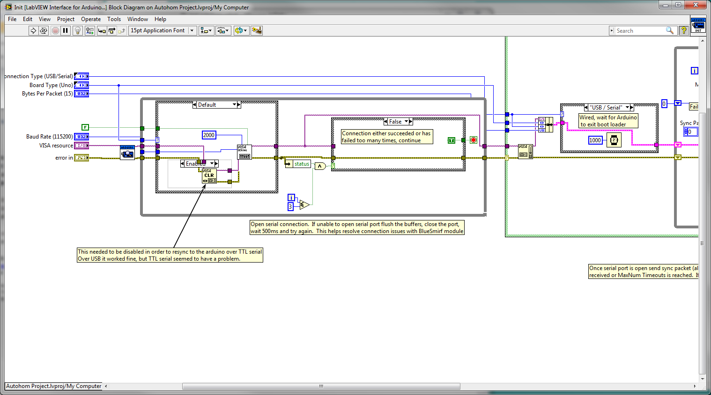Select the Baud Rate U32 terminal
The height and width of the screenshot is (395, 711).
(81, 137)
